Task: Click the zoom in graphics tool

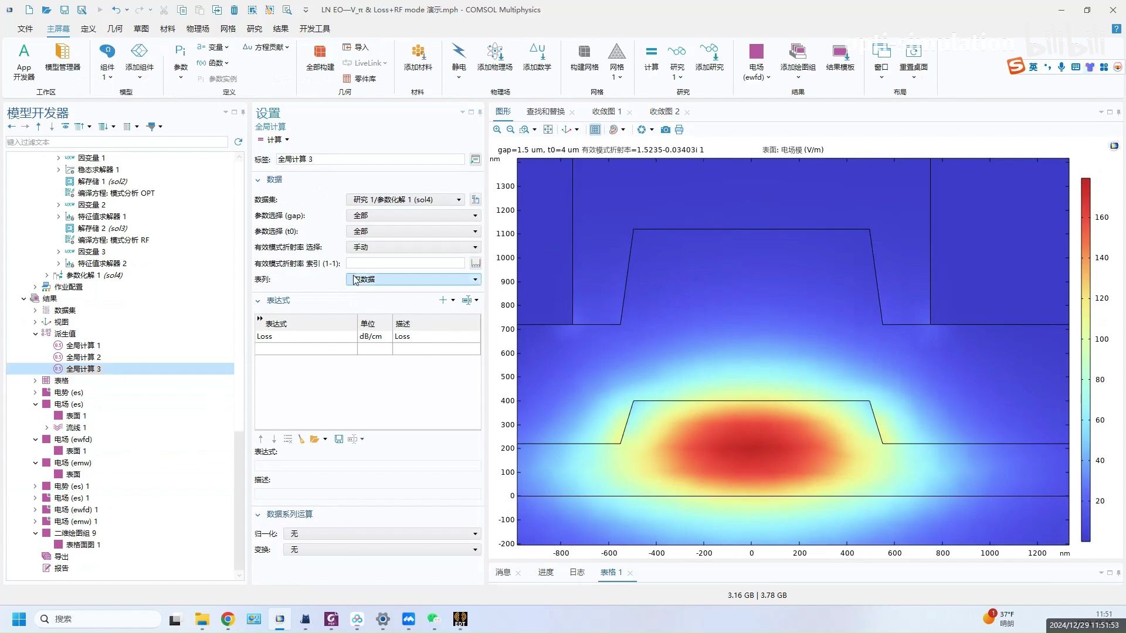Action: click(x=497, y=130)
